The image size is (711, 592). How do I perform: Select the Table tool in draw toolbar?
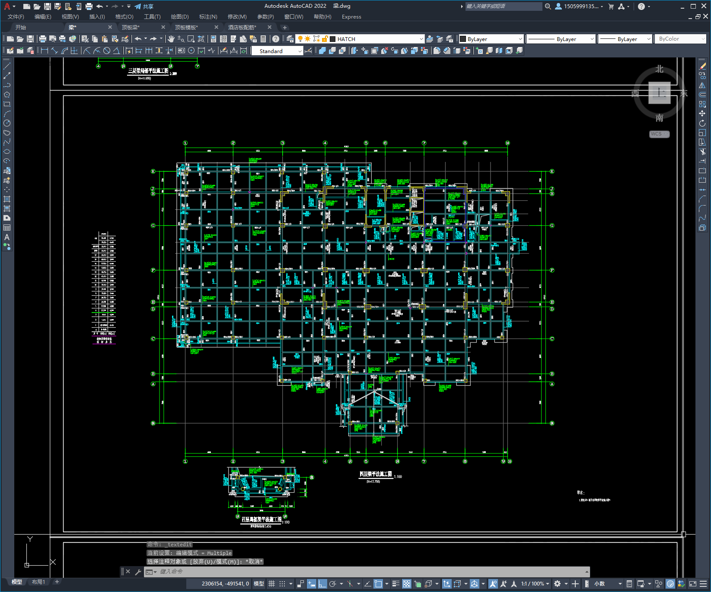click(7, 228)
